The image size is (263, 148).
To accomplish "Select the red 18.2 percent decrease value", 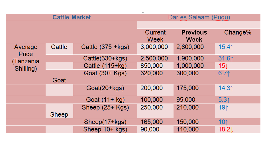I will coord(226,130).
